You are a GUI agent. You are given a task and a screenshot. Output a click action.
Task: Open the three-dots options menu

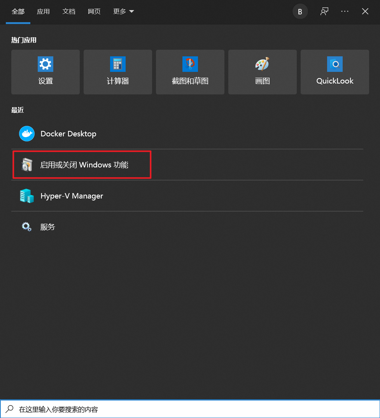coord(345,12)
